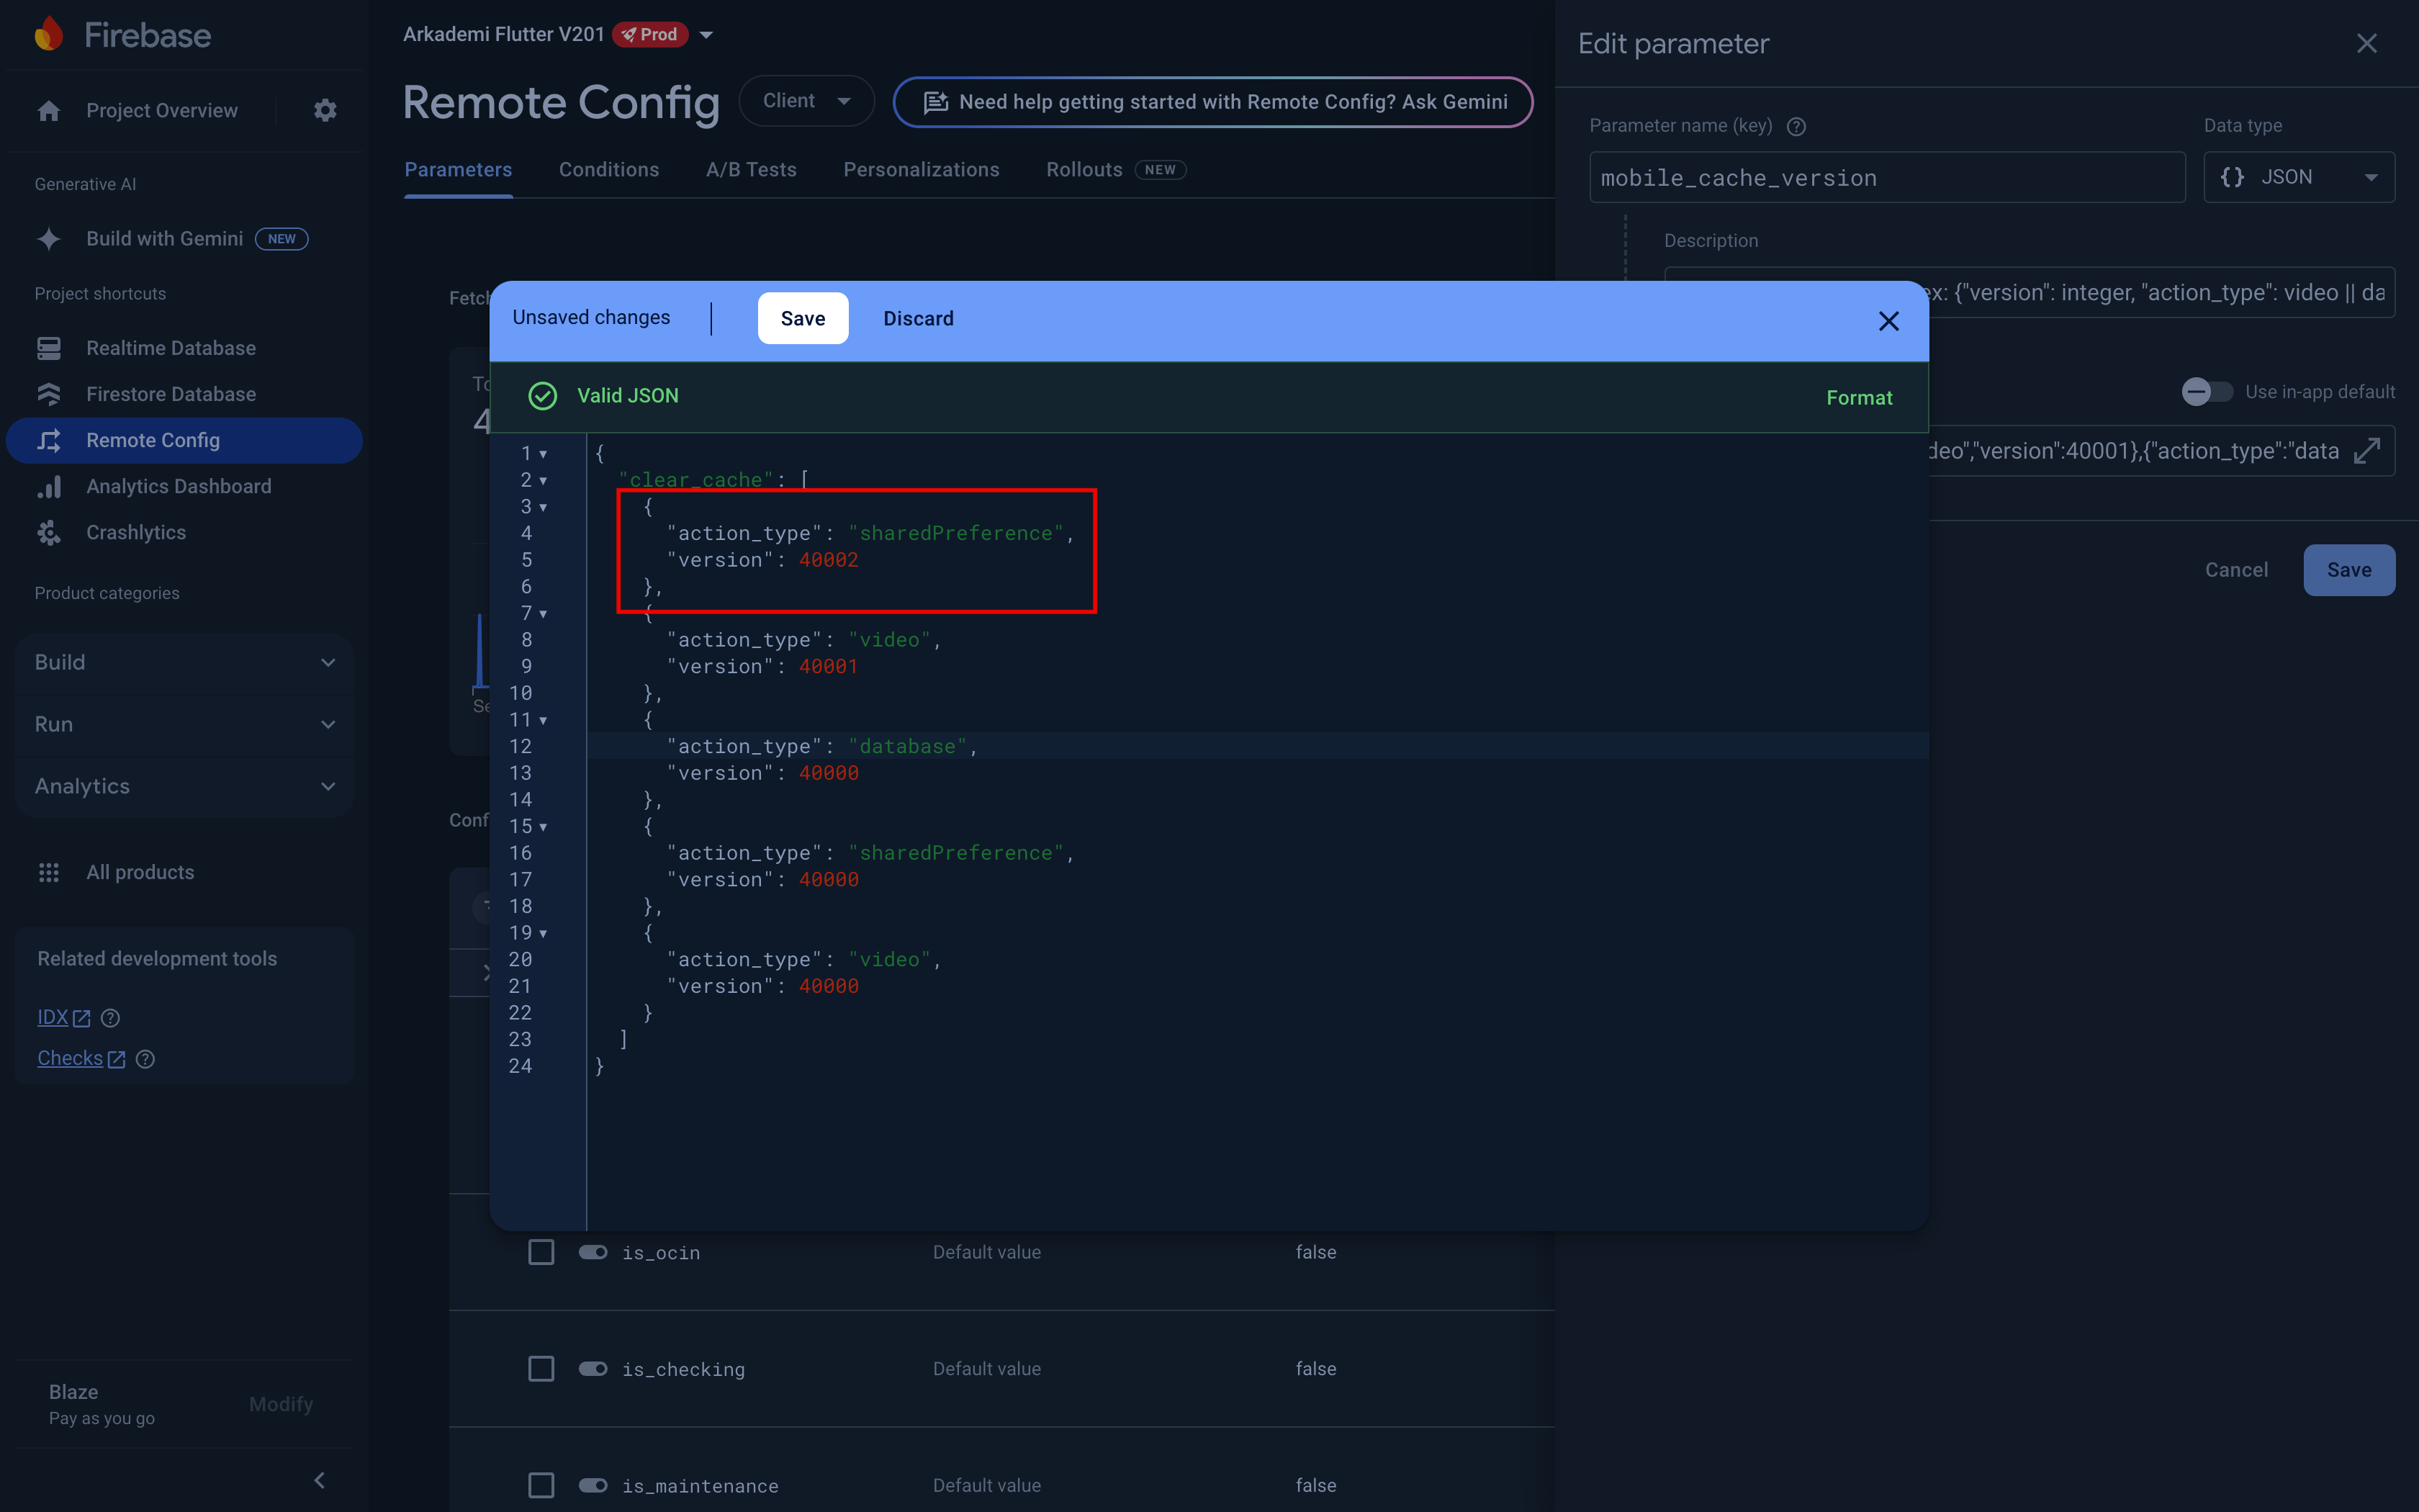
Task: Expand the default value in fullscreen icon
Action: pos(2368,450)
